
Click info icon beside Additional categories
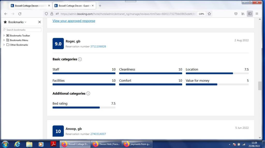tap(88, 94)
